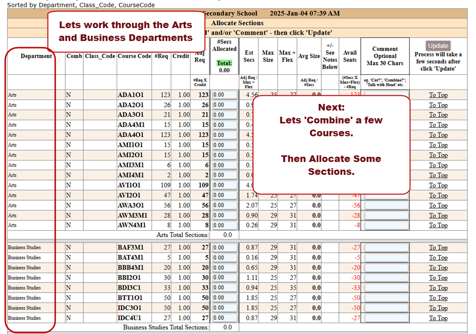This screenshot has height=334, width=476.
Task: Click the Update button
Action: 438,46
